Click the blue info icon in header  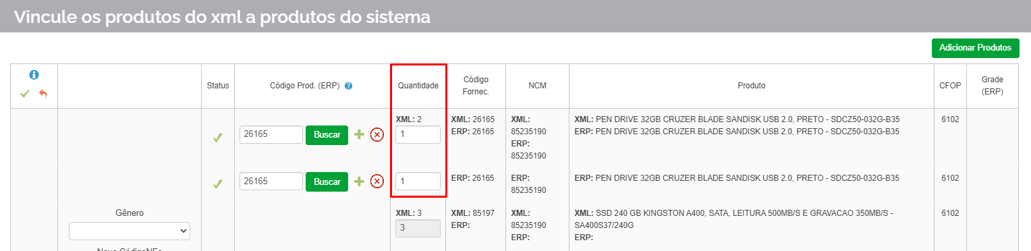(x=34, y=75)
